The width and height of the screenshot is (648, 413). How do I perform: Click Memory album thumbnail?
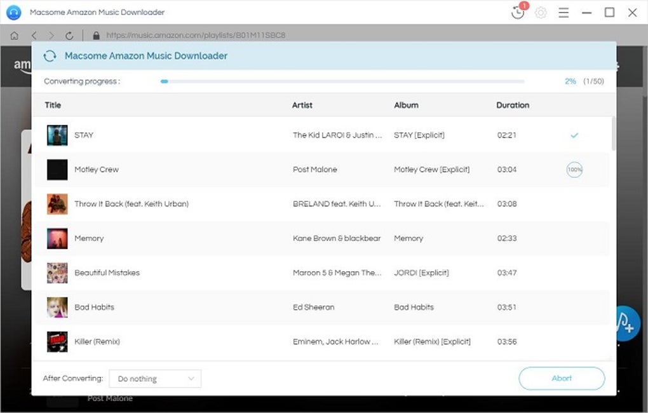pos(57,238)
